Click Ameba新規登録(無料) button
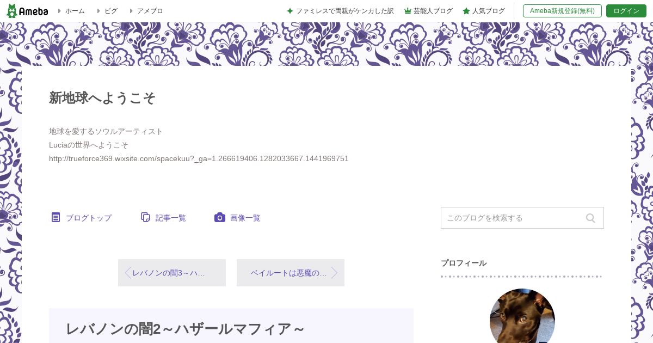This screenshot has width=653, height=343. [562, 11]
